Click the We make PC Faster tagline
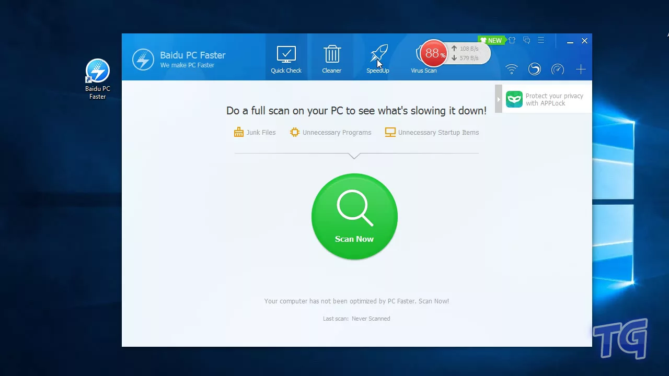This screenshot has width=669, height=376. point(187,65)
